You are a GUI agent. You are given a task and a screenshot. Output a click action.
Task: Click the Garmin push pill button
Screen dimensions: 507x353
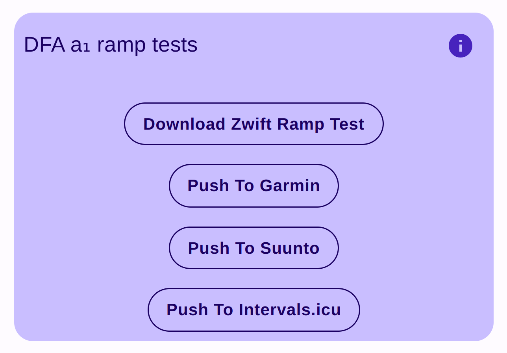click(x=254, y=186)
